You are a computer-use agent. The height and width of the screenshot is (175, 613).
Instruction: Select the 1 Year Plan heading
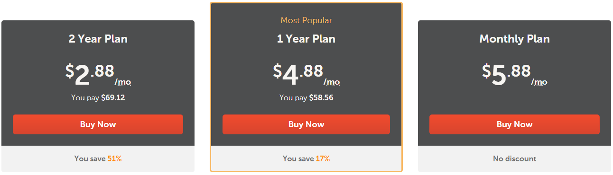point(306,39)
